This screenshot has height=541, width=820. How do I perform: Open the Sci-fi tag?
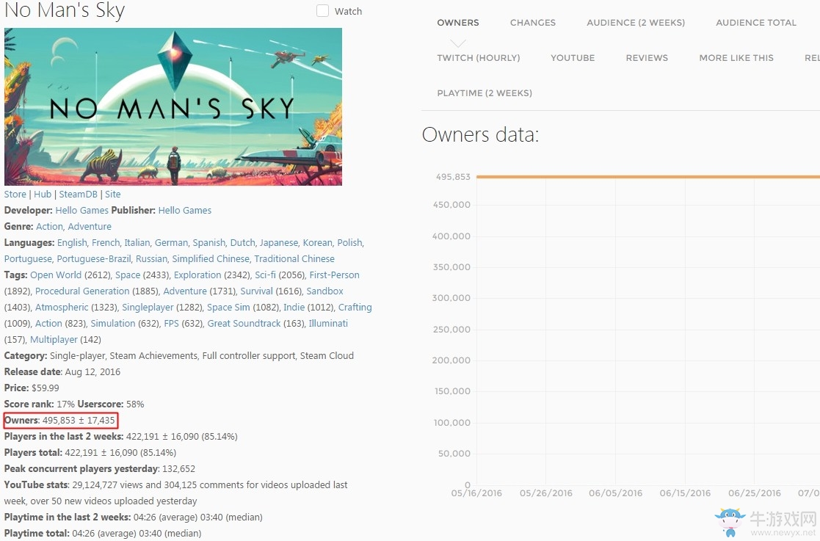(265, 275)
